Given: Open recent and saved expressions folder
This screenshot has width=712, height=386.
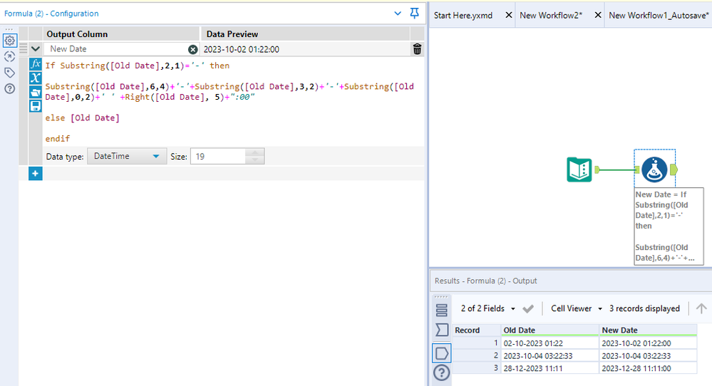Looking at the screenshot, I should [36, 92].
